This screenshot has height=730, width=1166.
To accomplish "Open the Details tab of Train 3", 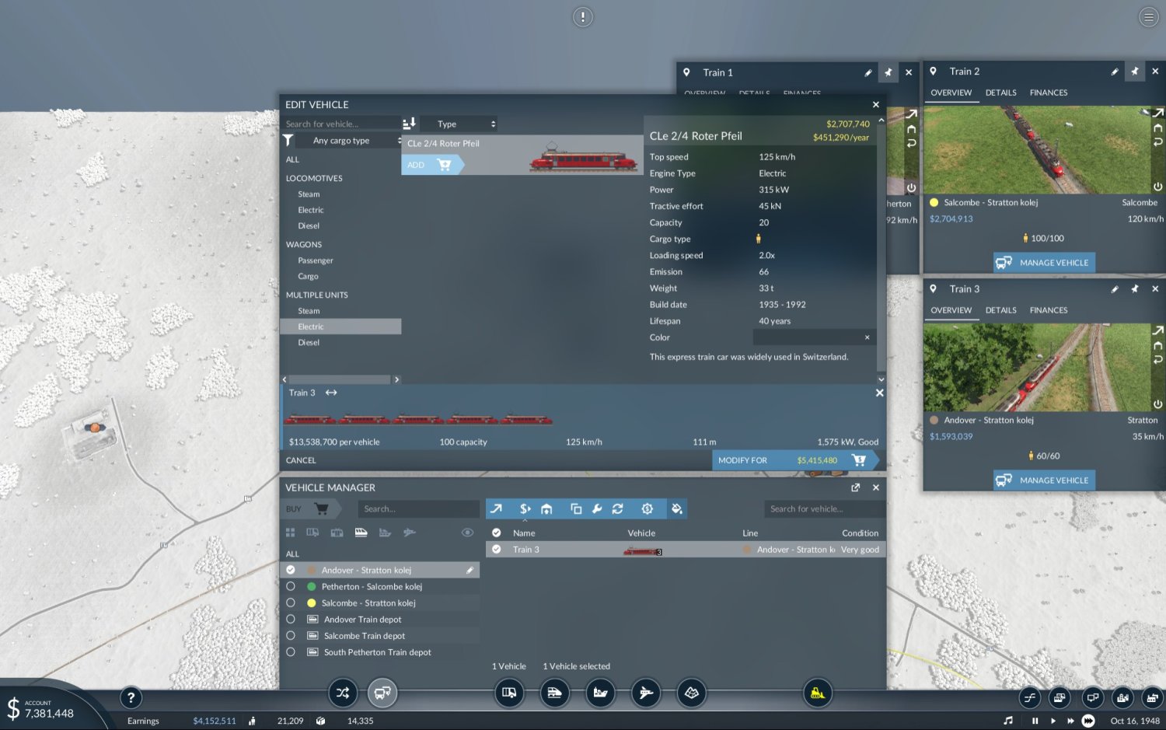I will tap(1000, 310).
